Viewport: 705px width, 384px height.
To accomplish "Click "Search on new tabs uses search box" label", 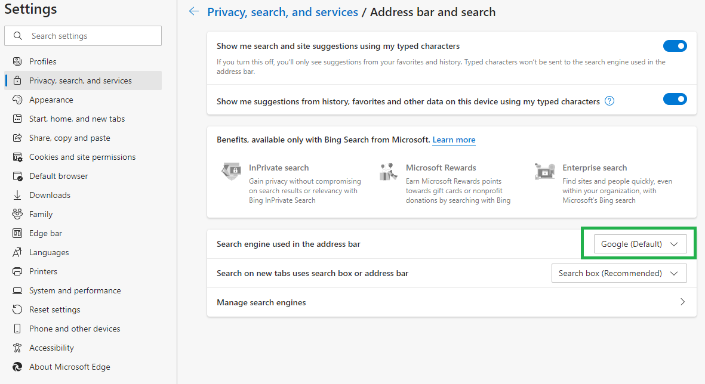I will (312, 273).
